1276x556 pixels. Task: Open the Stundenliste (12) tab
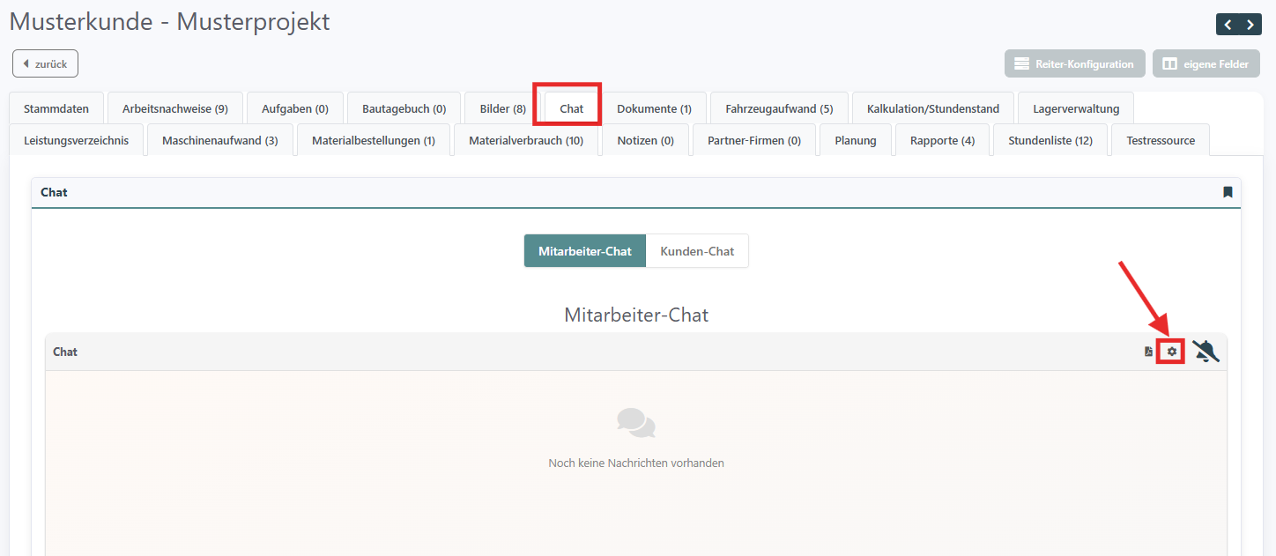click(x=1050, y=140)
